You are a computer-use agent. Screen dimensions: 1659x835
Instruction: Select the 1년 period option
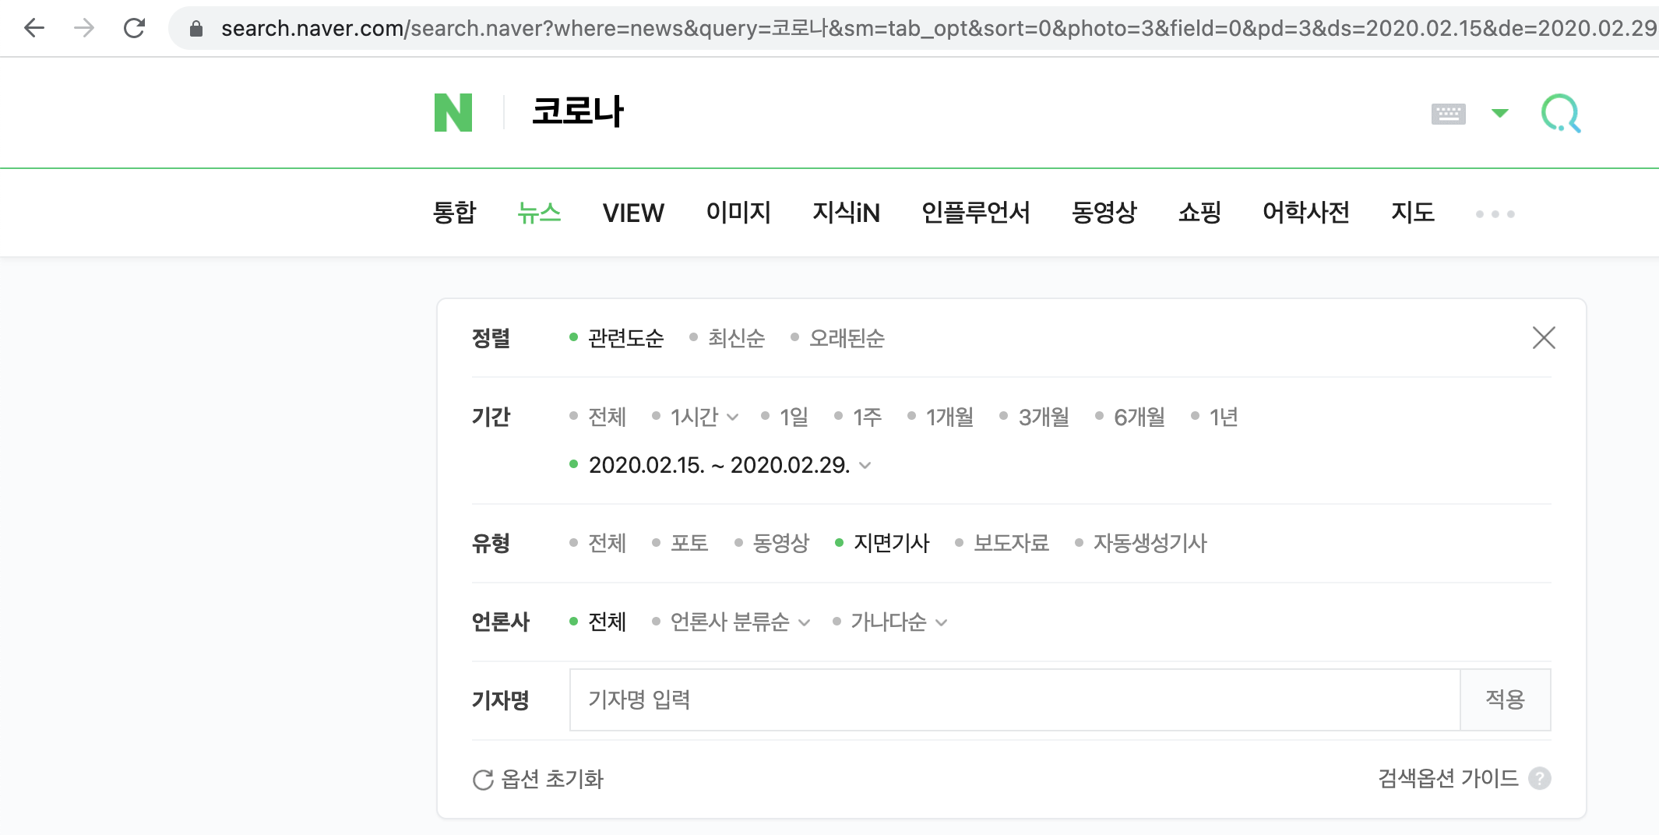pyautogui.click(x=1223, y=417)
